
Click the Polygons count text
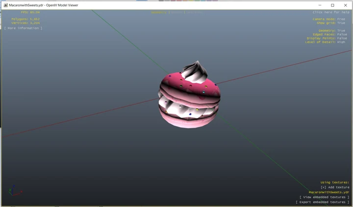25,19
